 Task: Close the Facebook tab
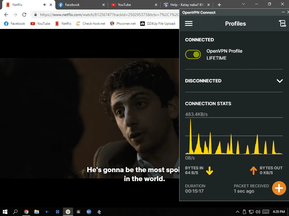[104, 5]
